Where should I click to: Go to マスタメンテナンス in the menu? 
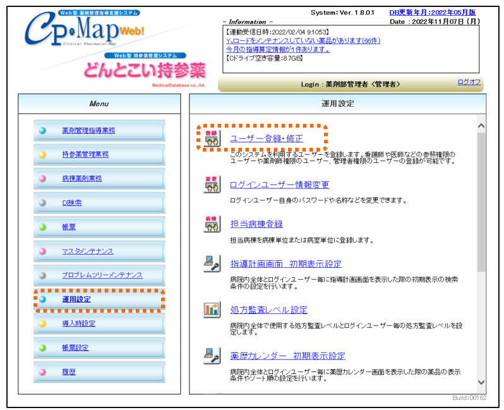click(x=88, y=251)
